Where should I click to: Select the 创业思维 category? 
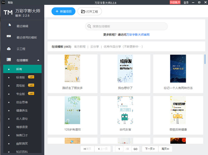22,102
